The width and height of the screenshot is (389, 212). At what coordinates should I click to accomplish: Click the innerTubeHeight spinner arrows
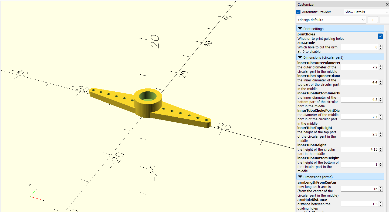[381, 149]
